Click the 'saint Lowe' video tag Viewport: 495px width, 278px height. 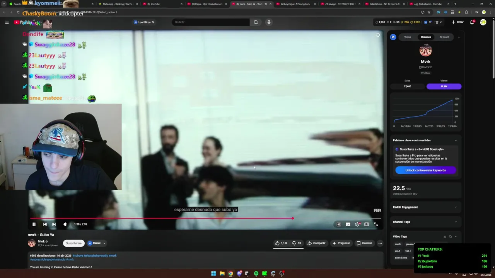(x=401, y=258)
